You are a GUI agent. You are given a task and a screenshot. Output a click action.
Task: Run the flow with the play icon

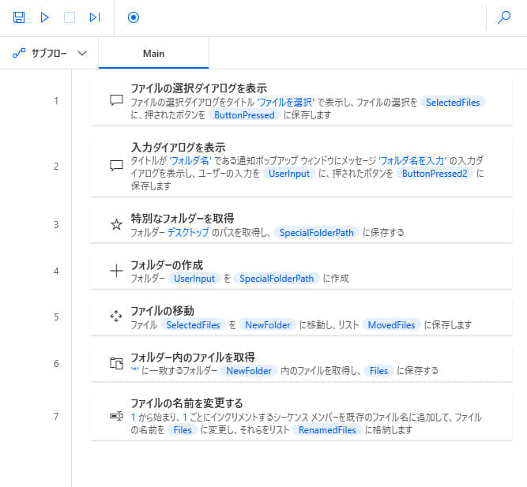pos(44,17)
